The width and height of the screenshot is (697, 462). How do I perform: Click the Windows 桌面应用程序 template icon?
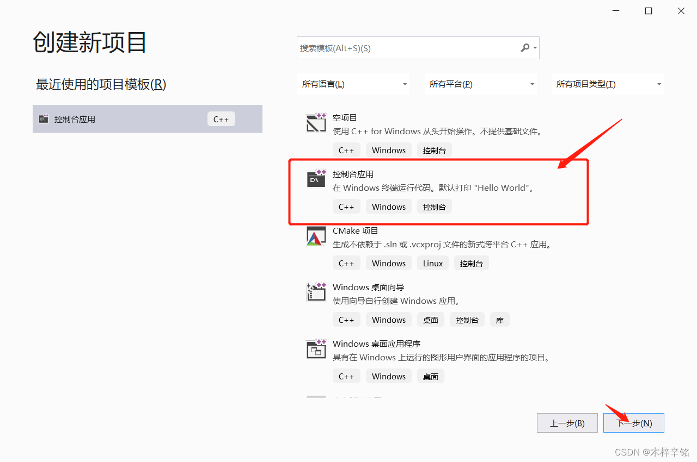click(316, 349)
